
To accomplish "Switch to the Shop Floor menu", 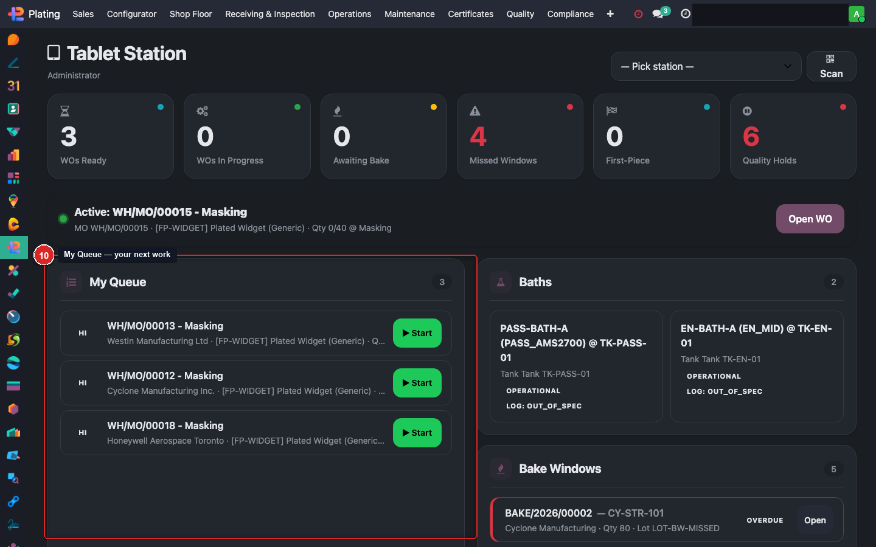I will tap(190, 13).
